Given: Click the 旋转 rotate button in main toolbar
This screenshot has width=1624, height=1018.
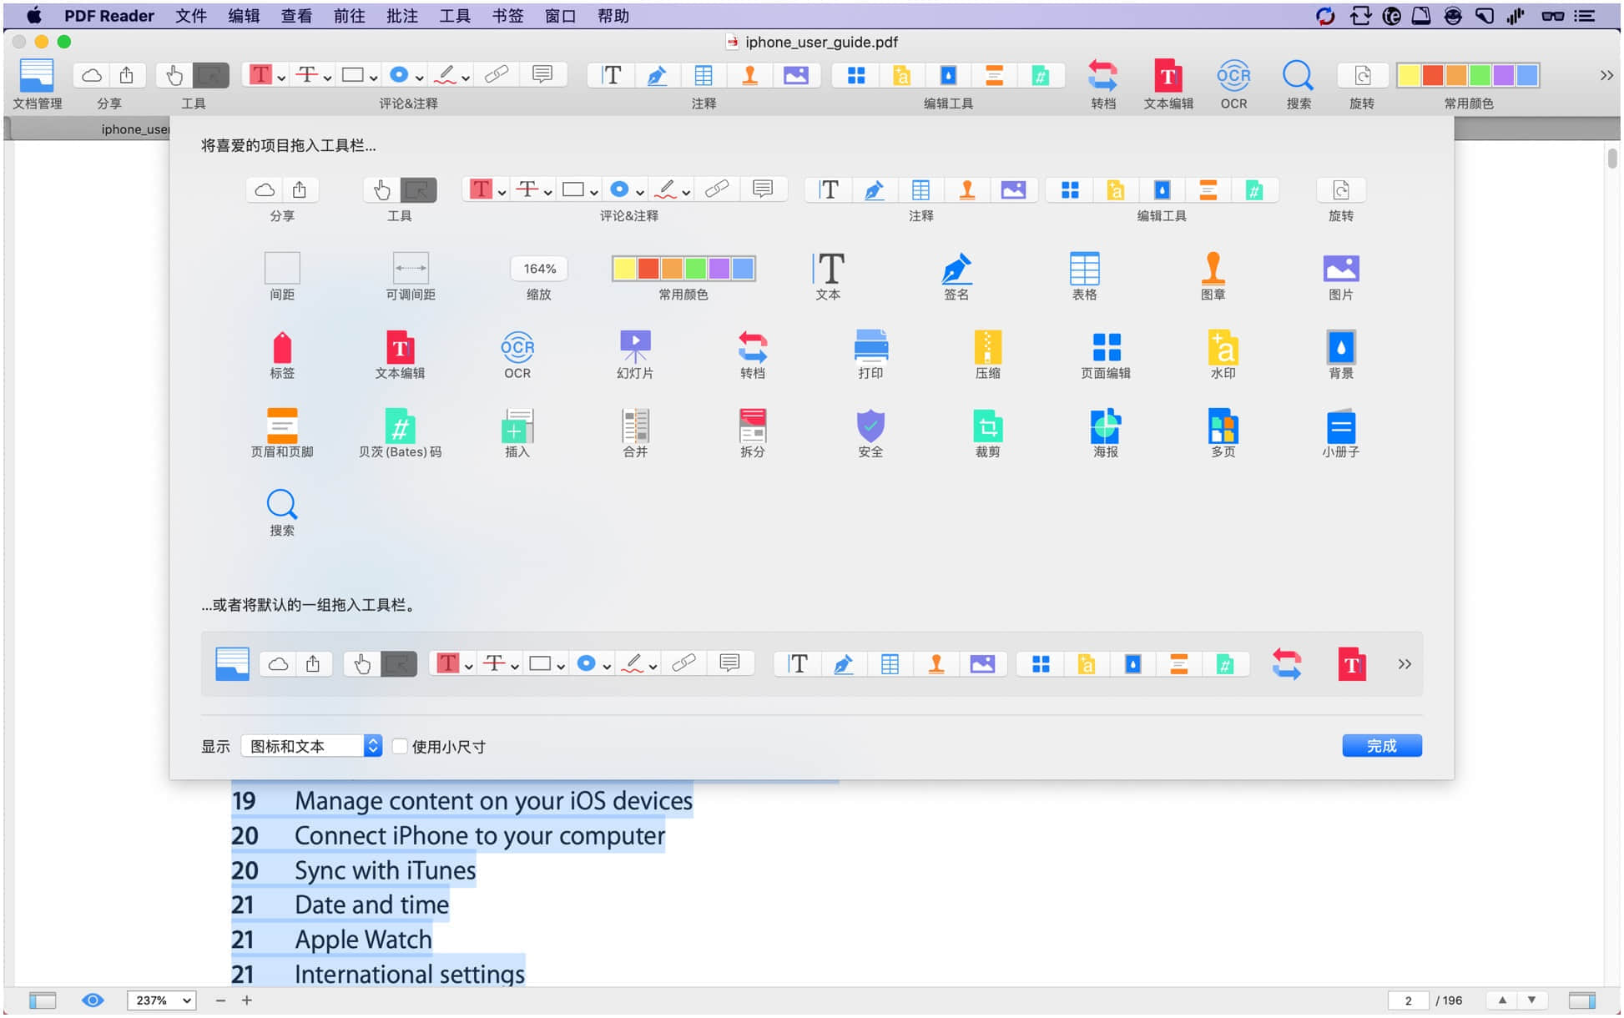Looking at the screenshot, I should (x=1362, y=75).
